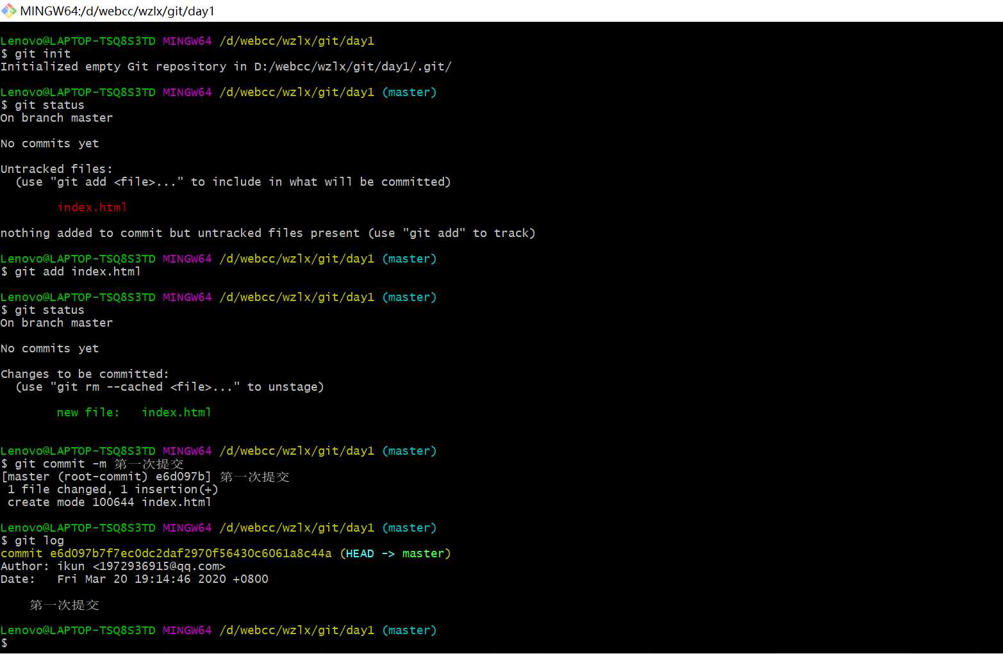Click the indented commit message '第一次提交' under Date

[x=64, y=605]
